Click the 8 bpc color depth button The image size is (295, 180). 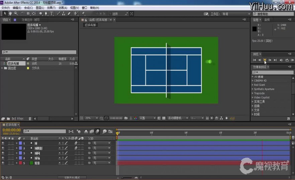pyautogui.click(x=20, y=119)
